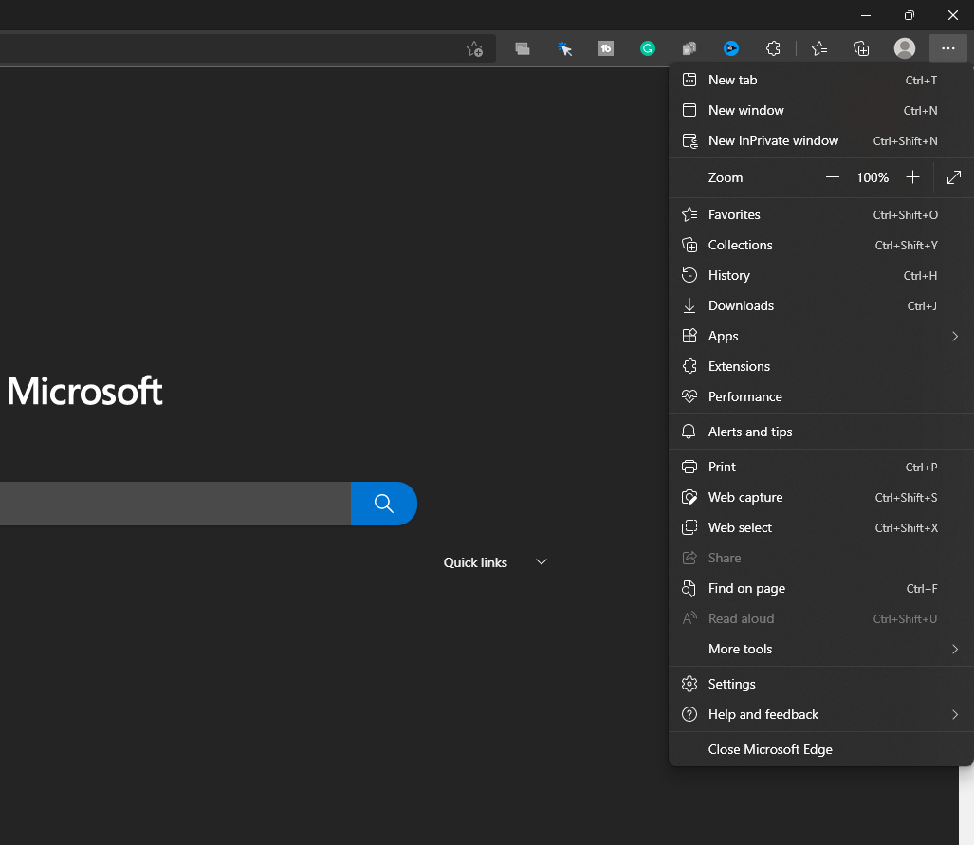Viewport: 974px width, 845px height.
Task: Open Downloads from the menu
Action: [x=821, y=306]
